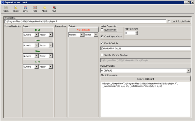The width and height of the screenshot is (195, 121).
Task: Disable the Enable Sort By checkbox
Action: click(x=102, y=43)
